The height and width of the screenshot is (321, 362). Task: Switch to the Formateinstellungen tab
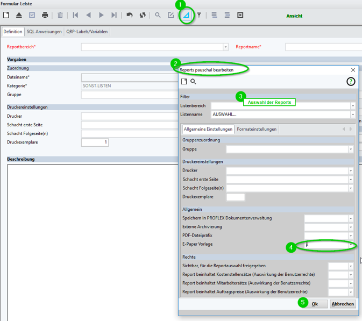tap(257, 129)
